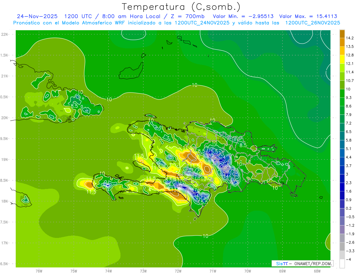Viewport: 356px width, 275px height.
Task: Click longitude axis label "69W"
Action: pyautogui.click(x=282, y=271)
